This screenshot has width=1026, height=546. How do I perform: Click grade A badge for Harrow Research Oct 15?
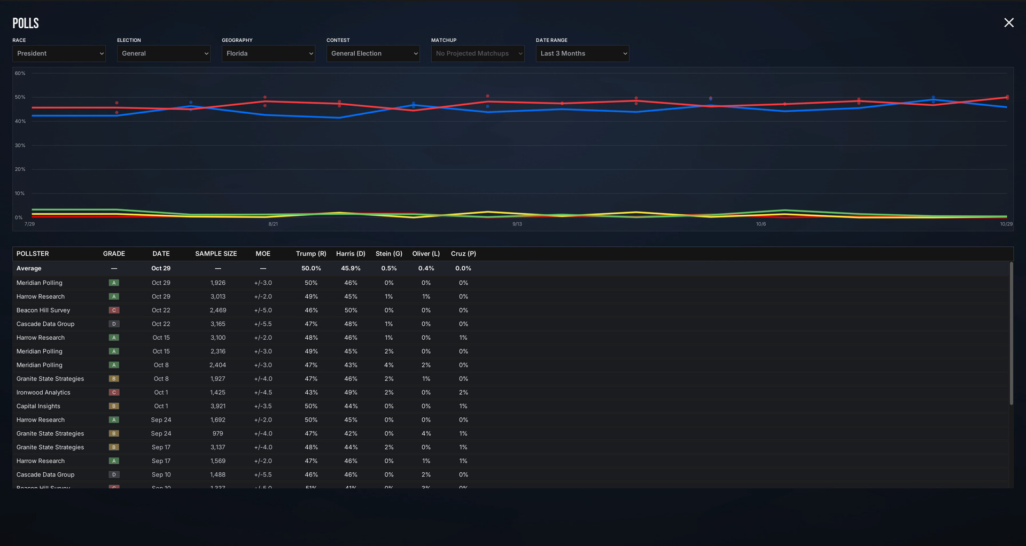pyautogui.click(x=114, y=338)
